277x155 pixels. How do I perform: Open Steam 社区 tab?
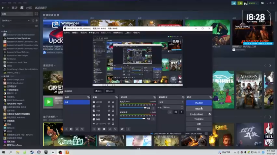coord(29,8)
